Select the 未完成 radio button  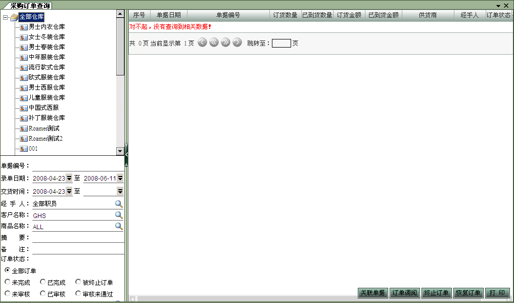coord(7,282)
